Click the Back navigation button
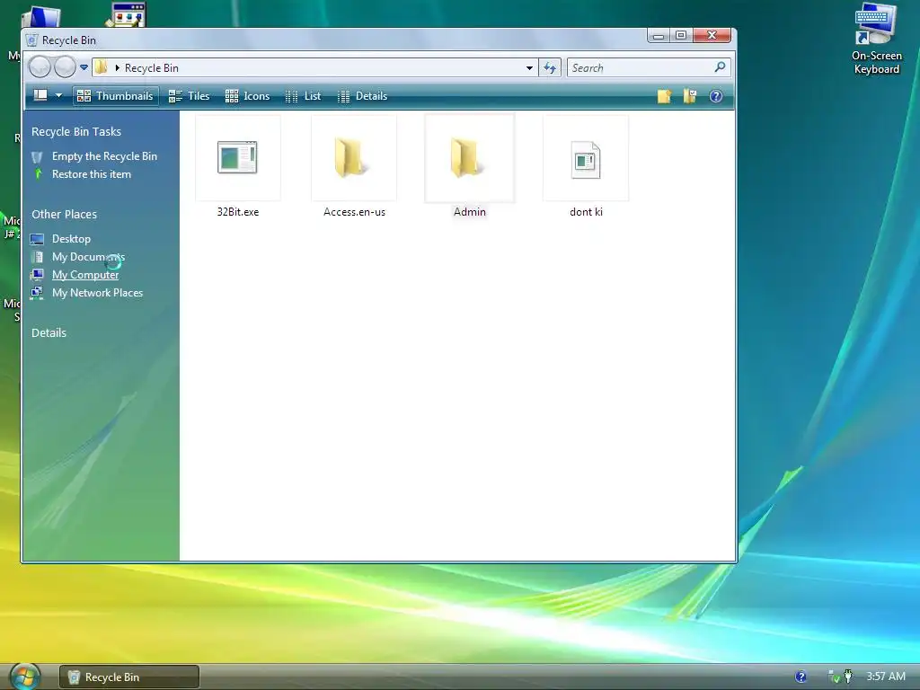This screenshot has width=920, height=690. [x=40, y=67]
